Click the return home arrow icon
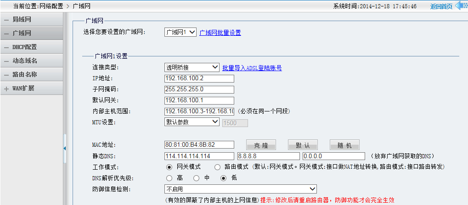The width and height of the screenshot is (468, 205). click(461, 6)
